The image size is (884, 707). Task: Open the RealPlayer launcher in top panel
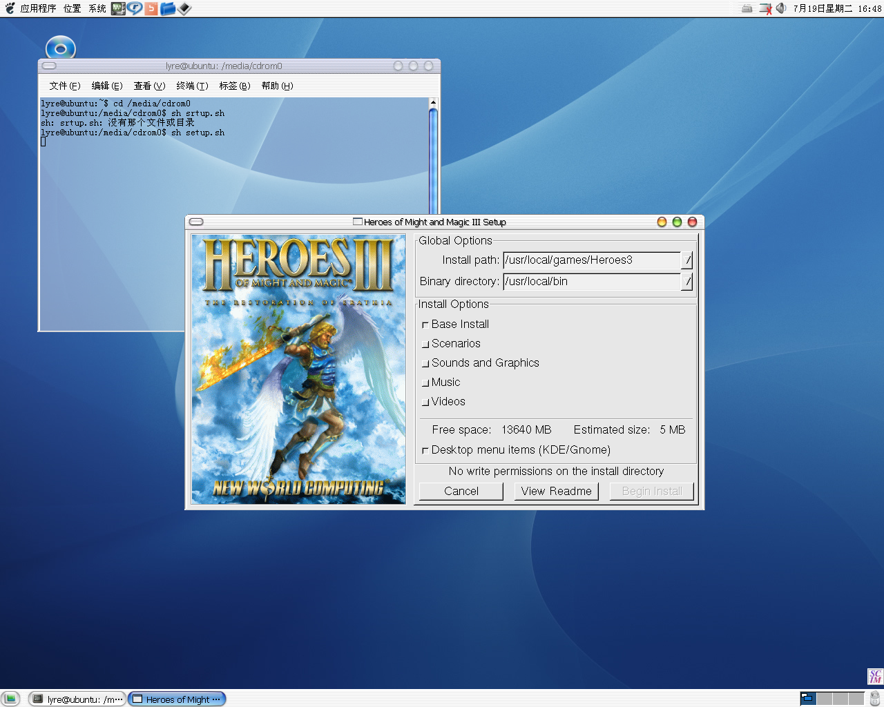(x=135, y=8)
